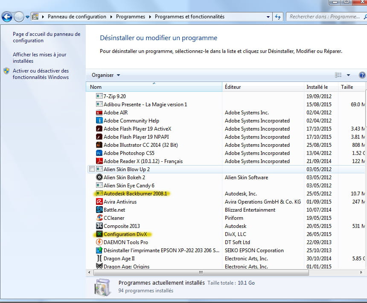Screen dimensions: 367x303
Task: Select the Adobe Flash Player 19 NPAPI icon
Action: click(x=99, y=137)
